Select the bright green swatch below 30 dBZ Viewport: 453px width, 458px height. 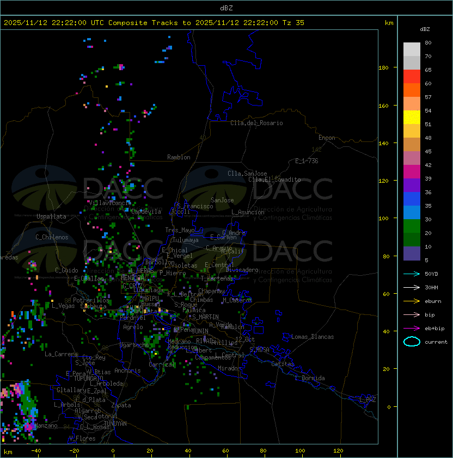412,226
